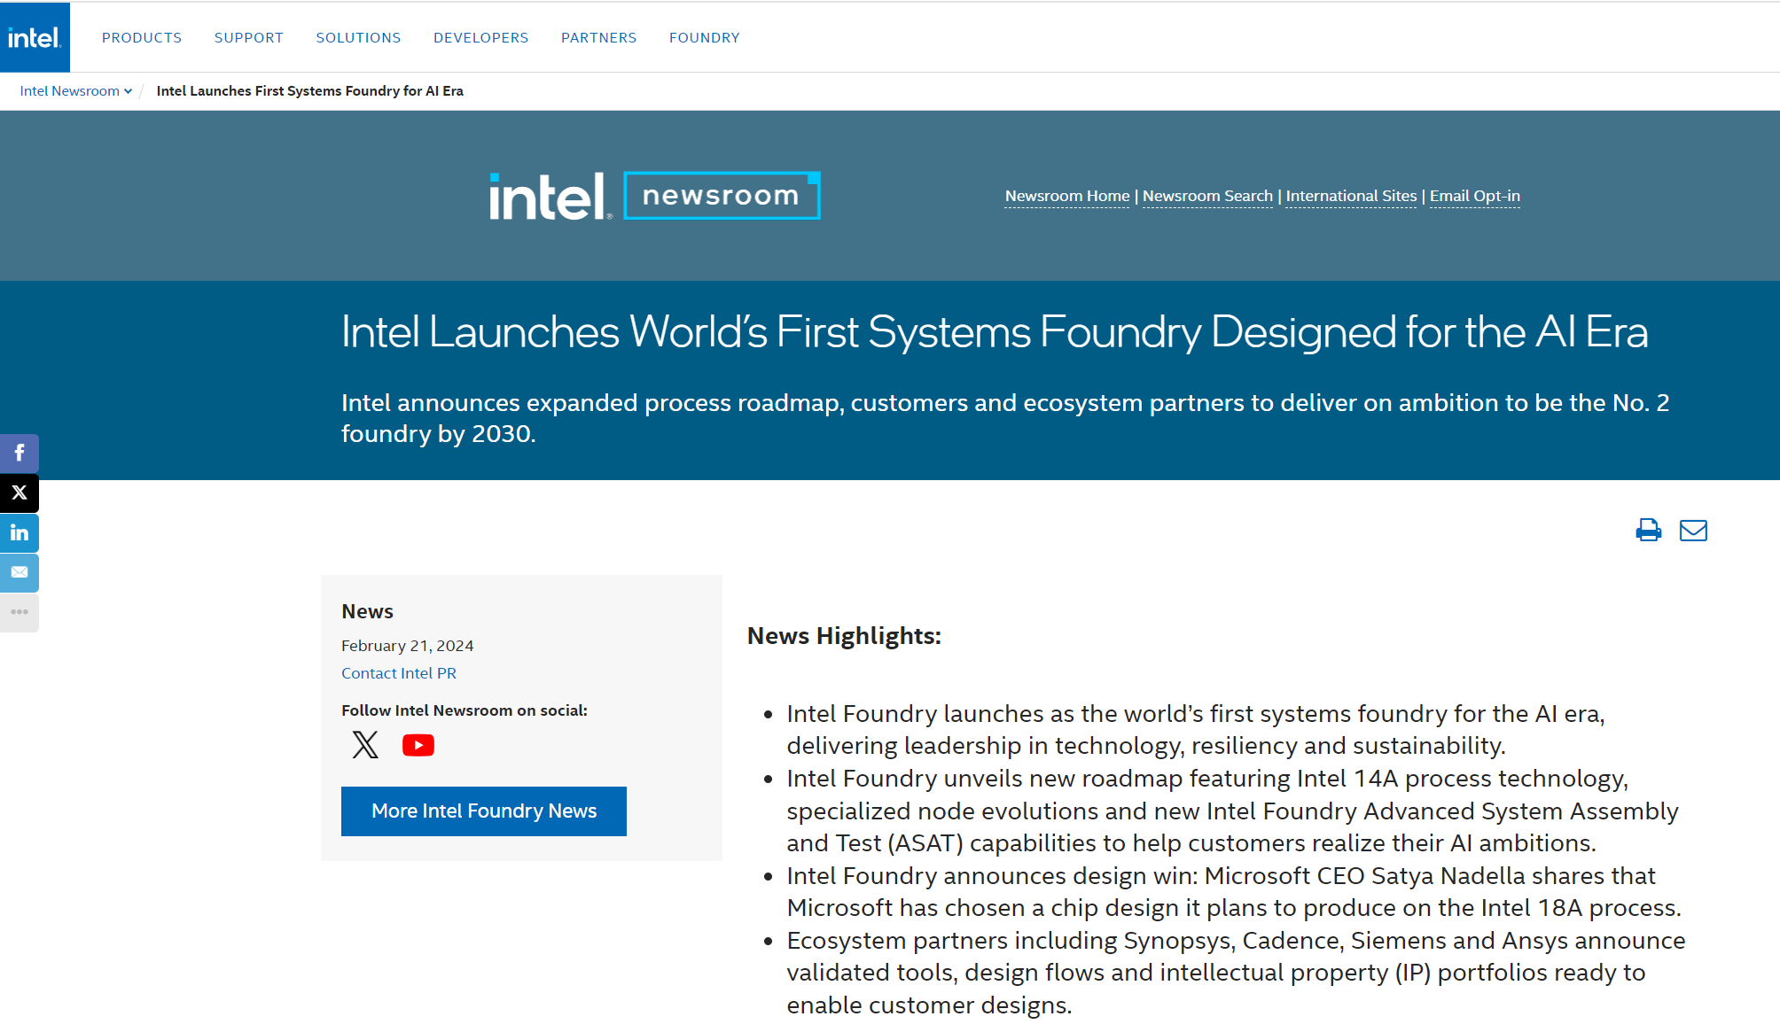Click the Intel logo in header

pyautogui.click(x=35, y=37)
